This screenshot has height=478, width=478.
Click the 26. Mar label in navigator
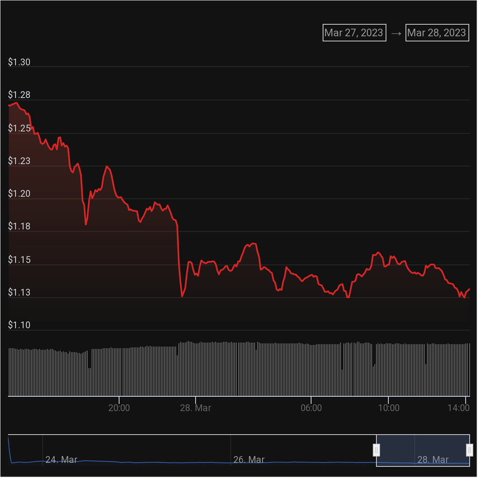[249, 460]
